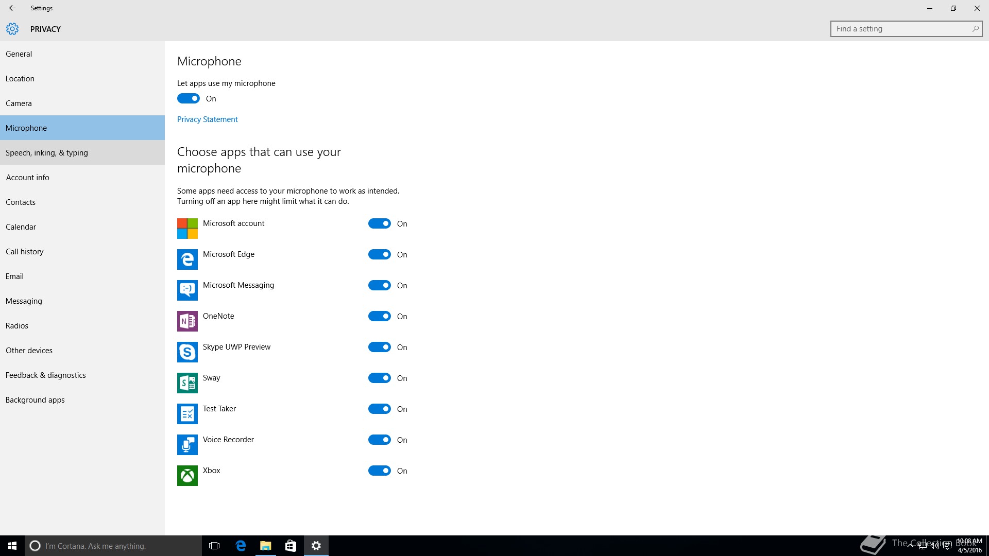Open the General privacy section
Image resolution: width=989 pixels, height=556 pixels.
[x=82, y=54]
